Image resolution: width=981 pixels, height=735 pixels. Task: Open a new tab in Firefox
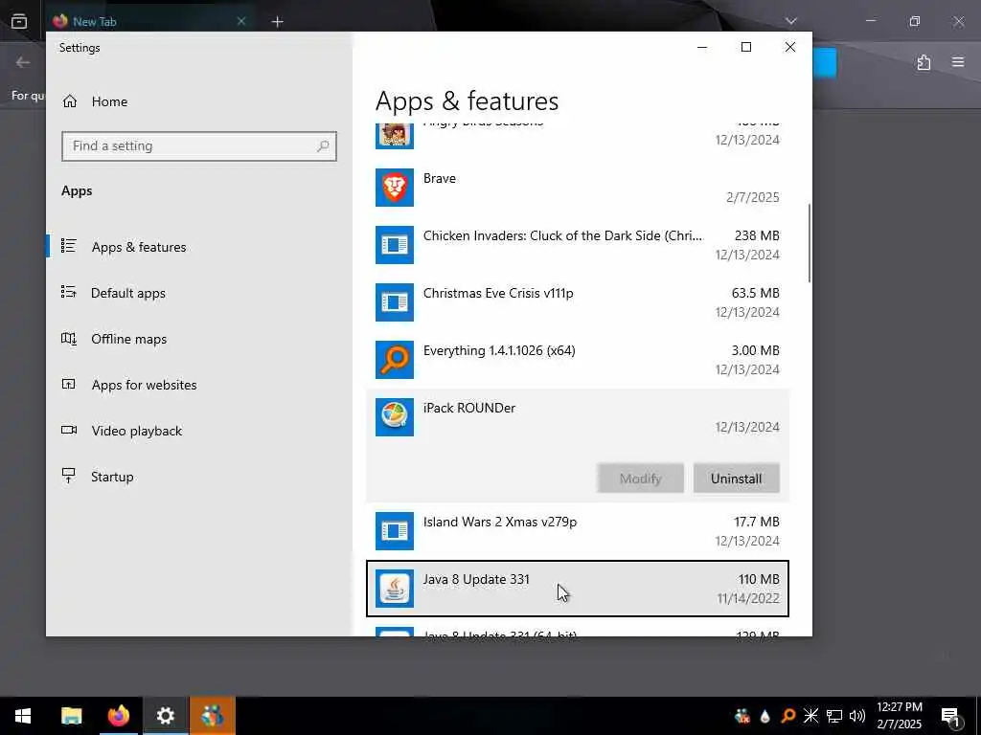pyautogui.click(x=277, y=22)
